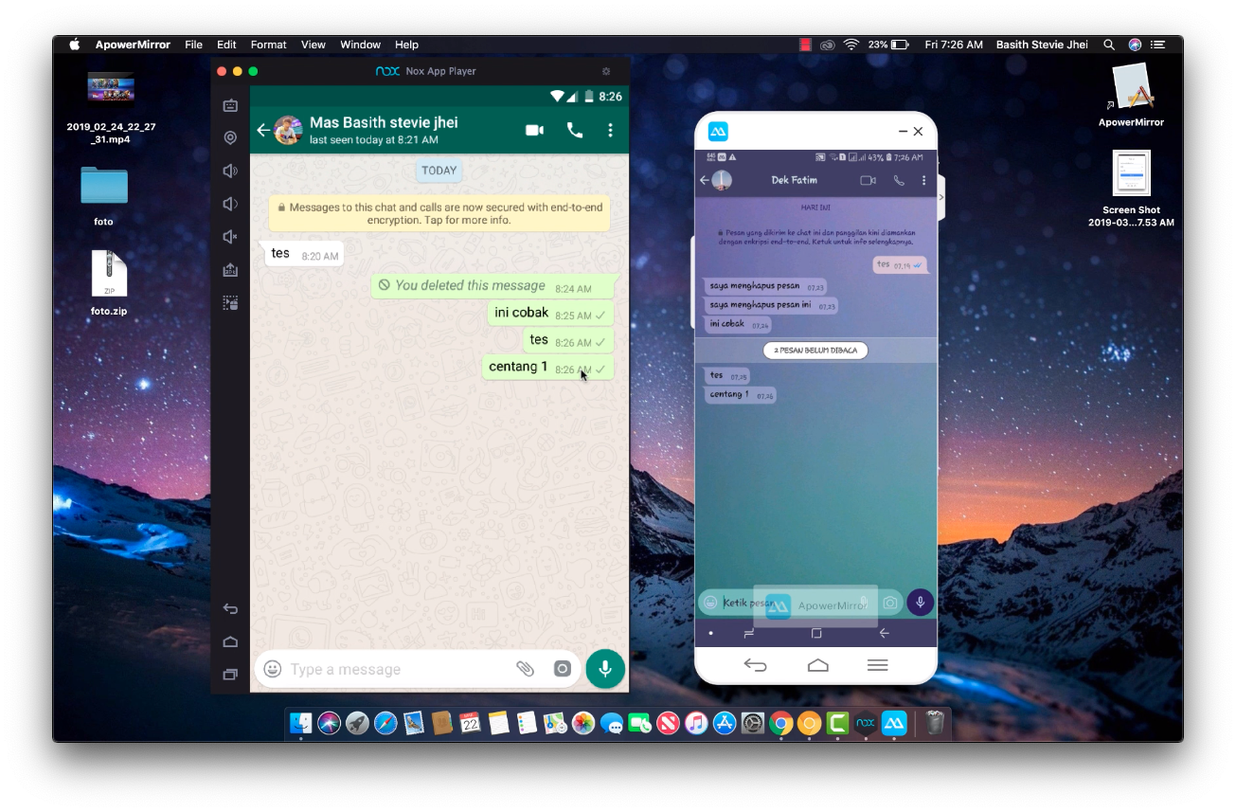1236x812 pixels.
Task: Select the 'centang 1' sent message in Nox
Action: pos(547,368)
